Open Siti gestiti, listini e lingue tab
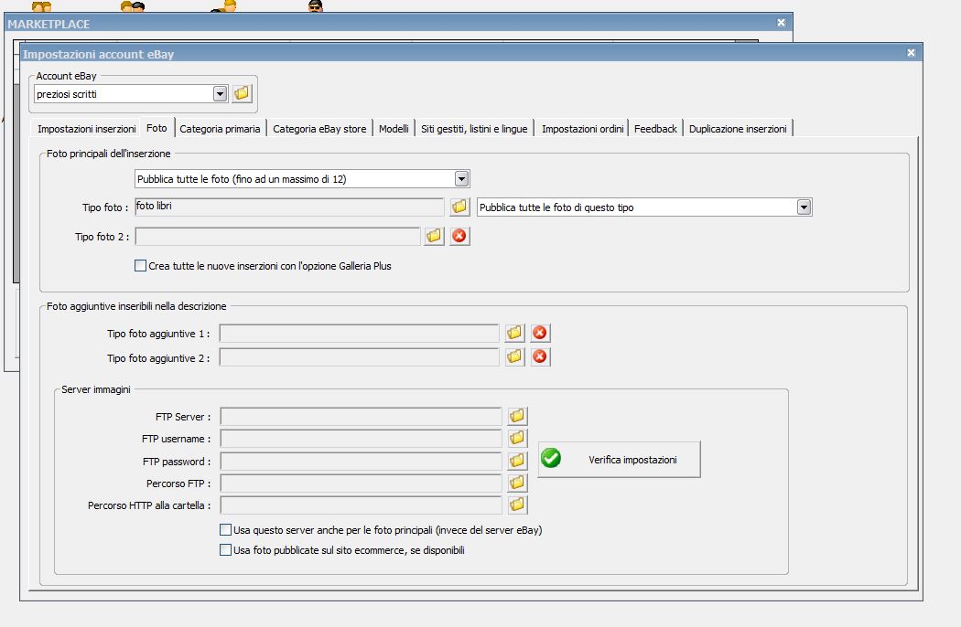 [474, 129]
